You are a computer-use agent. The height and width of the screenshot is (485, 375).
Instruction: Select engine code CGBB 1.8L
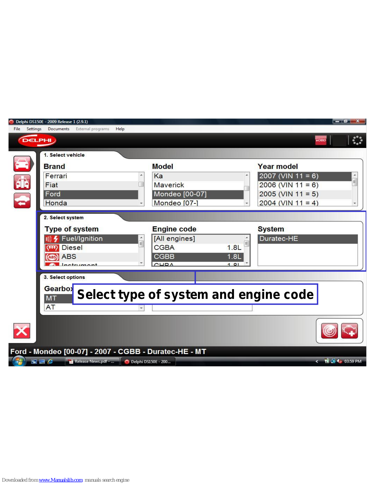coord(198,257)
